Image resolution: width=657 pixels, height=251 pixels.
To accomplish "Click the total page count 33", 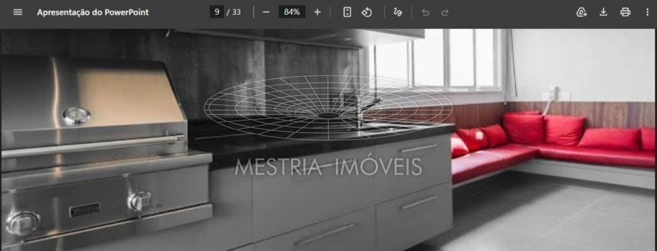I will [236, 12].
